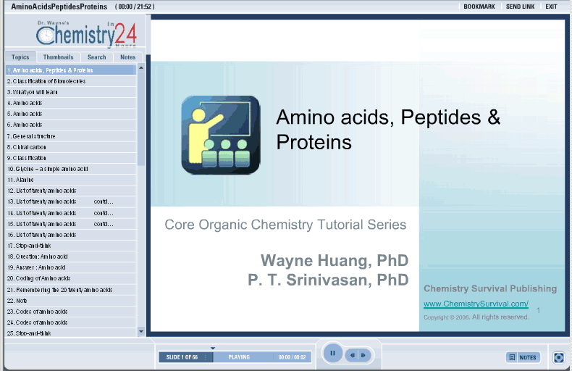Advance to the next slide
Screen dimensions: 572x371
coord(363,355)
